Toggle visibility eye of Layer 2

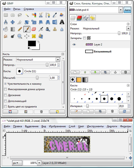74,44
